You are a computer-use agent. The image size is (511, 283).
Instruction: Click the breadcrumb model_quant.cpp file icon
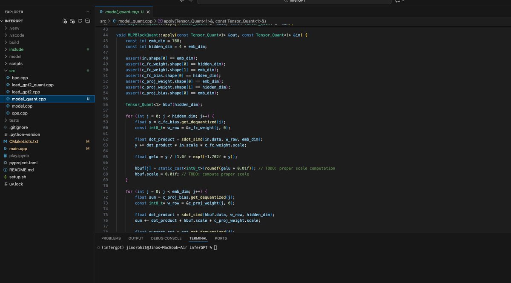coord(115,21)
